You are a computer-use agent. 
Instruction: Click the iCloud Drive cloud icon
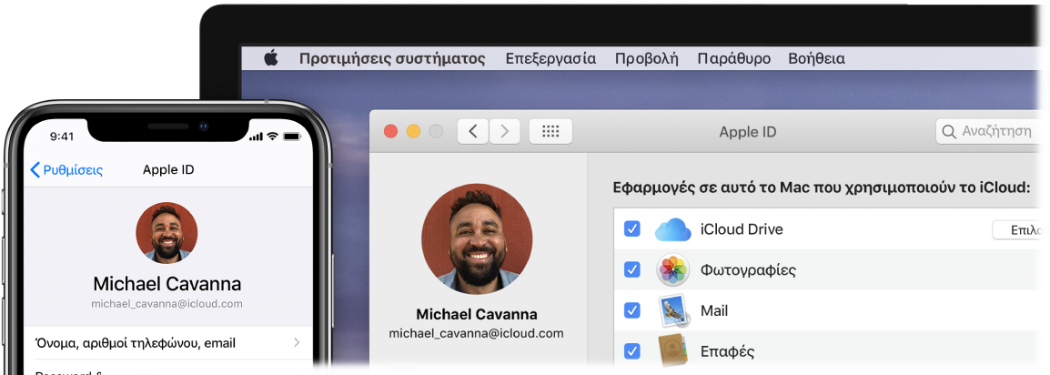[x=672, y=229]
